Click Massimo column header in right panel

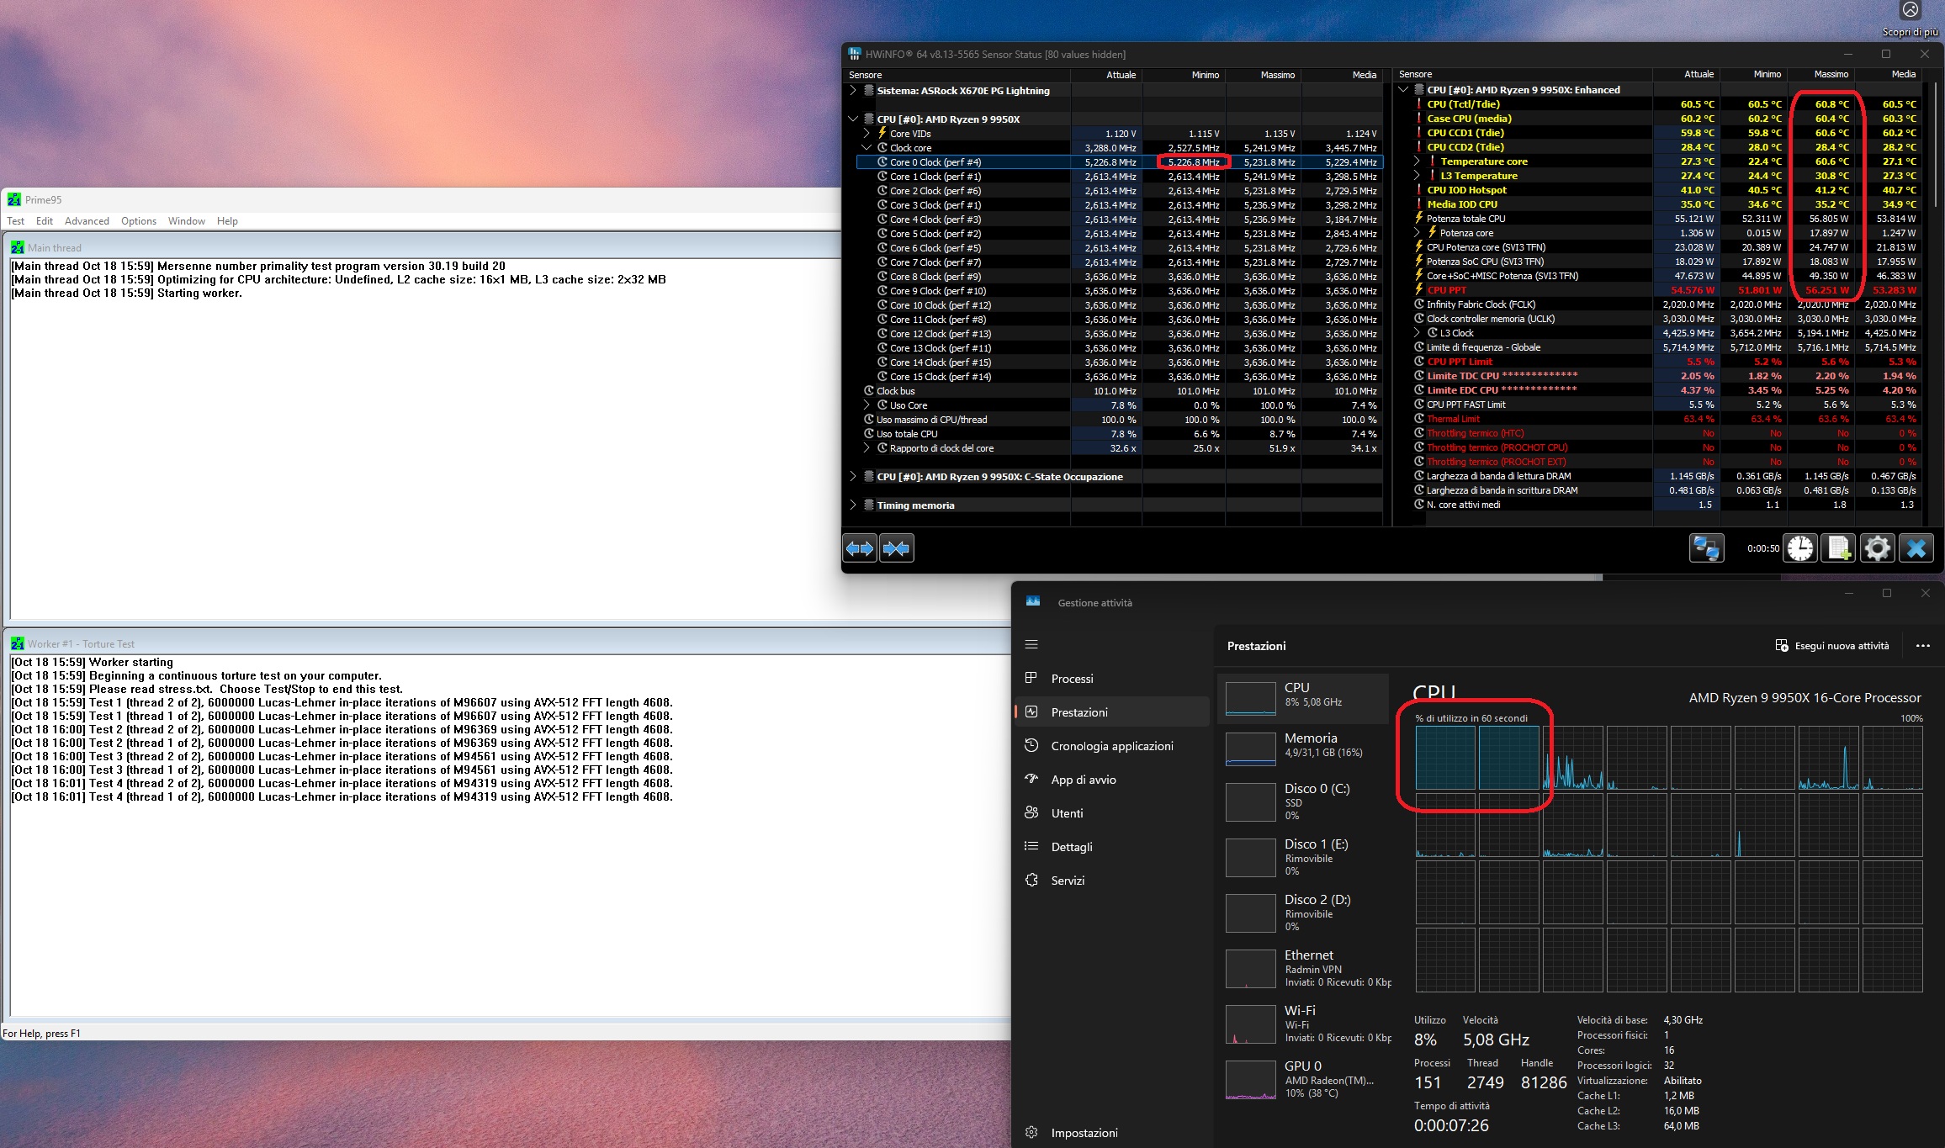[1820, 74]
